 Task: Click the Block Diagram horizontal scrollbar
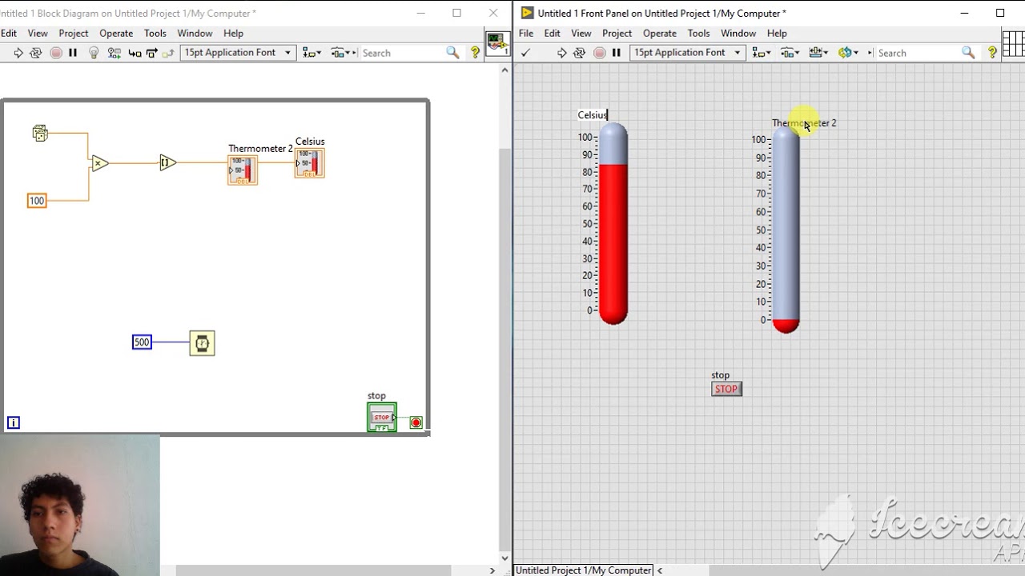click(312, 570)
